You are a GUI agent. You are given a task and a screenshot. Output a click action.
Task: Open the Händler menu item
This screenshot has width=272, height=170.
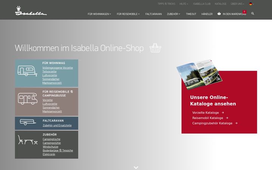[207, 14]
